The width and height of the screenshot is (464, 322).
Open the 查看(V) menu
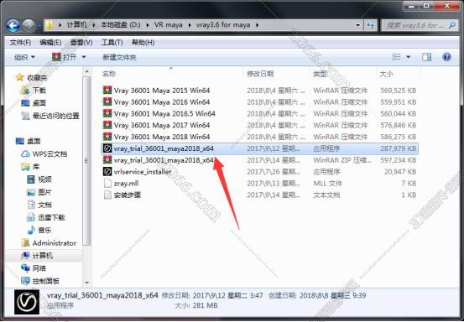(81, 43)
